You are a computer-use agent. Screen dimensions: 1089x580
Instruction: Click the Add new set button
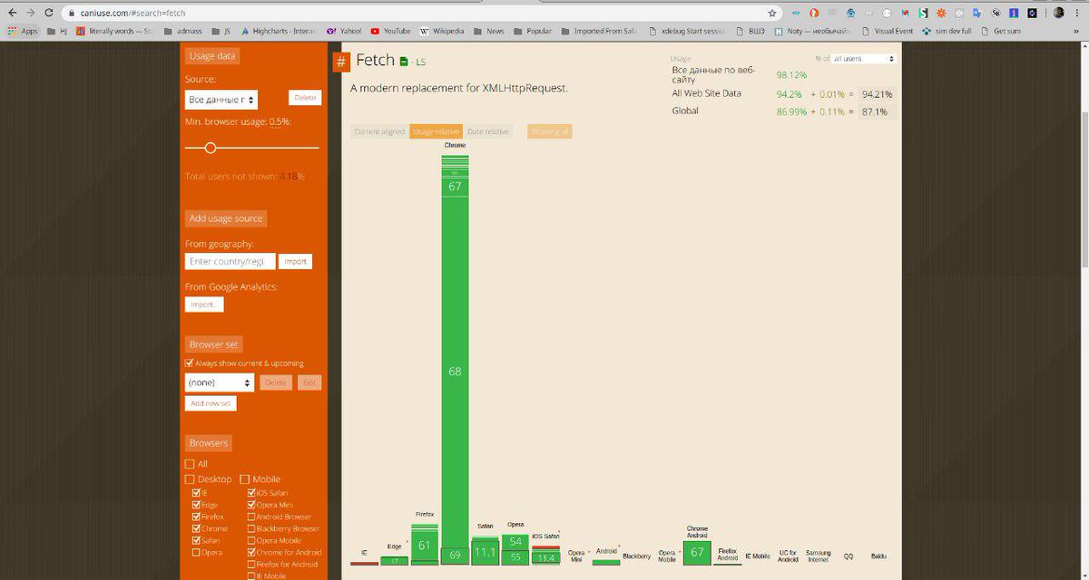tap(211, 403)
